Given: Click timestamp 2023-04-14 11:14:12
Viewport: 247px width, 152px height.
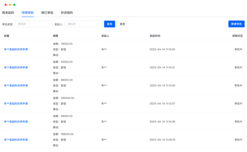Looking at the screenshot, I should 162,67.
